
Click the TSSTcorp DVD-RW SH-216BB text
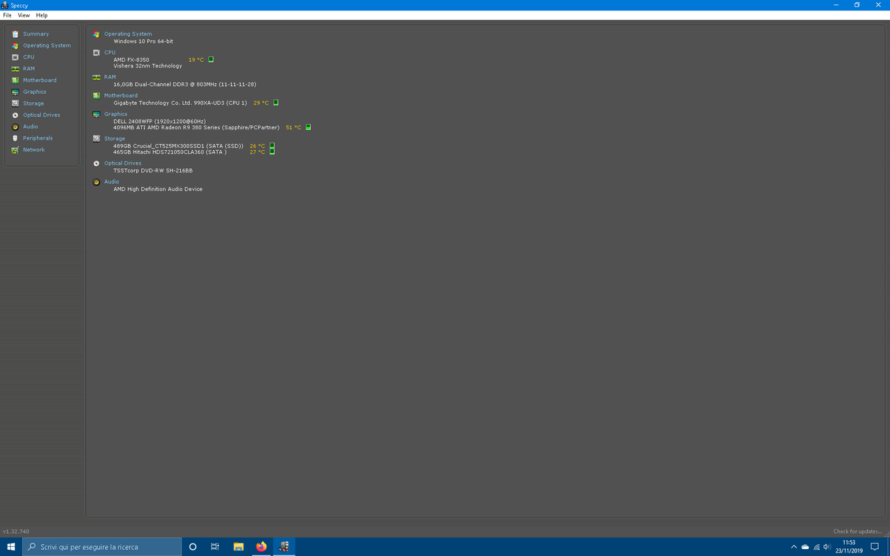153,171
